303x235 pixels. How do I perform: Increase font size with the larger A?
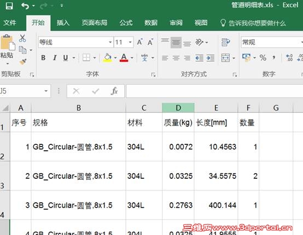point(139,42)
